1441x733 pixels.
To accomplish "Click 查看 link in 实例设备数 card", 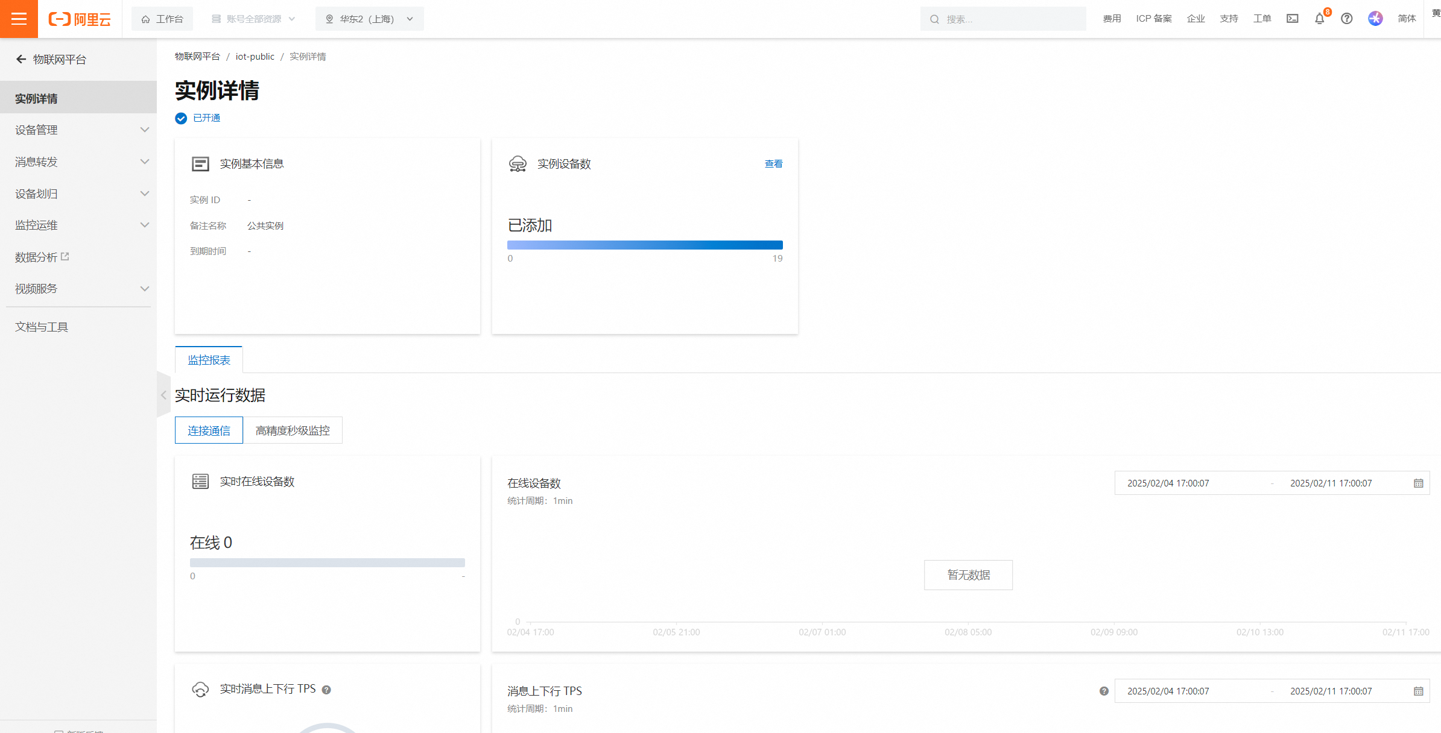I will point(773,164).
